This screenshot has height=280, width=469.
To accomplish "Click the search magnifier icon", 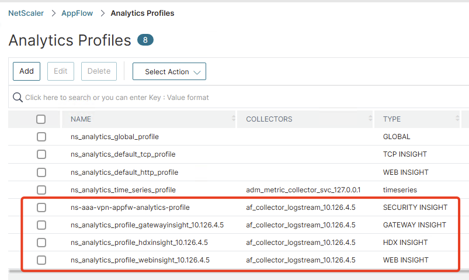I will [x=18, y=97].
